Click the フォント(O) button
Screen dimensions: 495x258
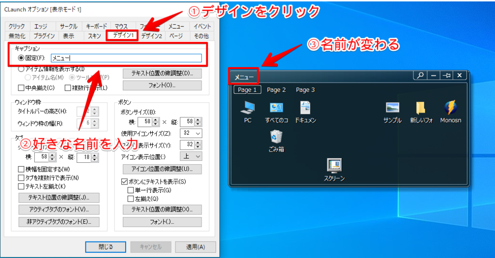tap(162, 85)
